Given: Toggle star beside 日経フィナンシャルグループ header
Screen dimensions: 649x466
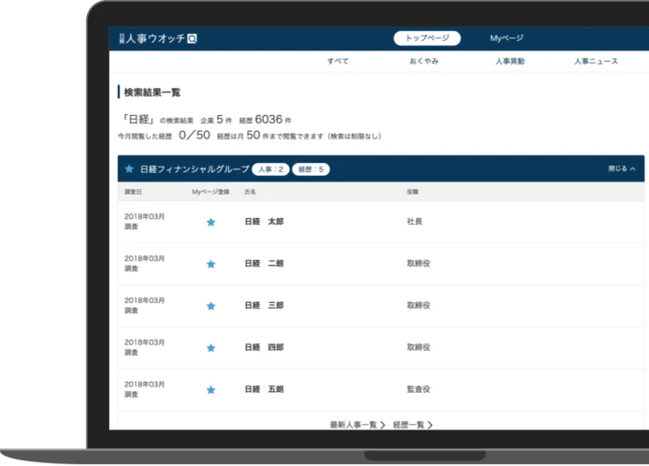Looking at the screenshot, I should 129,169.
